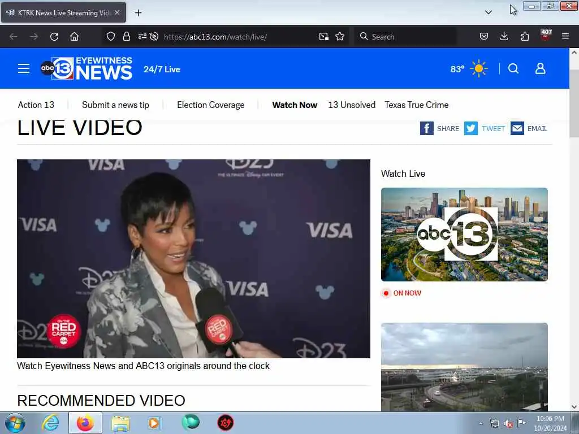The height and width of the screenshot is (434, 579).
Task: Open the 24/7 Live link
Action: coord(162,70)
